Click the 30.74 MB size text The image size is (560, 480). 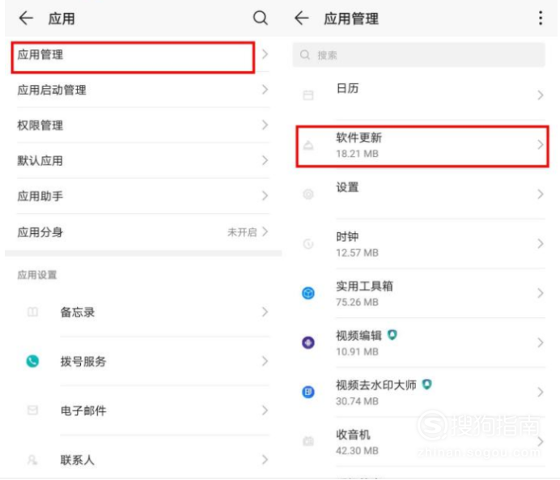coord(357,401)
